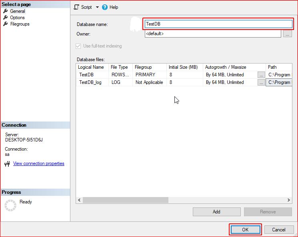Open autogrowth settings for TestDB row
Viewport: 298px width, 237px height.
tap(261, 75)
